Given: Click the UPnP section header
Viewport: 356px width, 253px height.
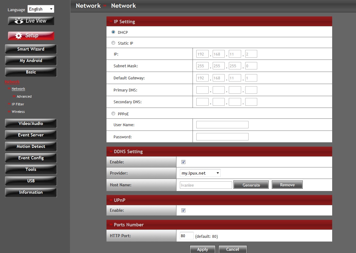Looking at the screenshot, I should coord(219,200).
